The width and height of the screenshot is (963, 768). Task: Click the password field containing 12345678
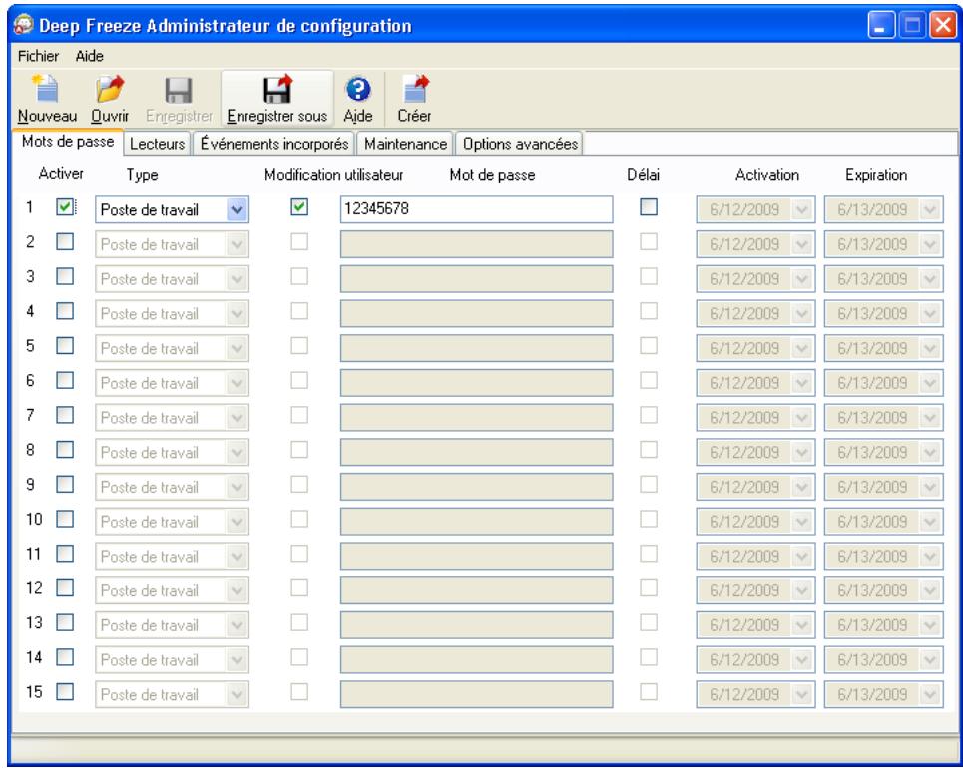(477, 209)
